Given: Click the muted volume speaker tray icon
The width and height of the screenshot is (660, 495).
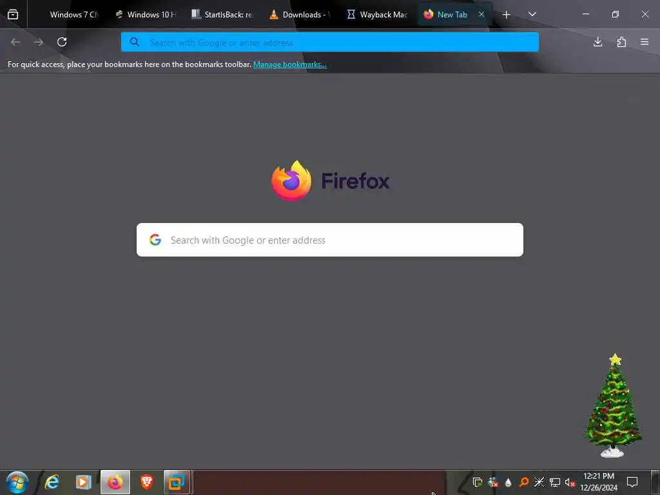Looking at the screenshot, I should coord(570,482).
